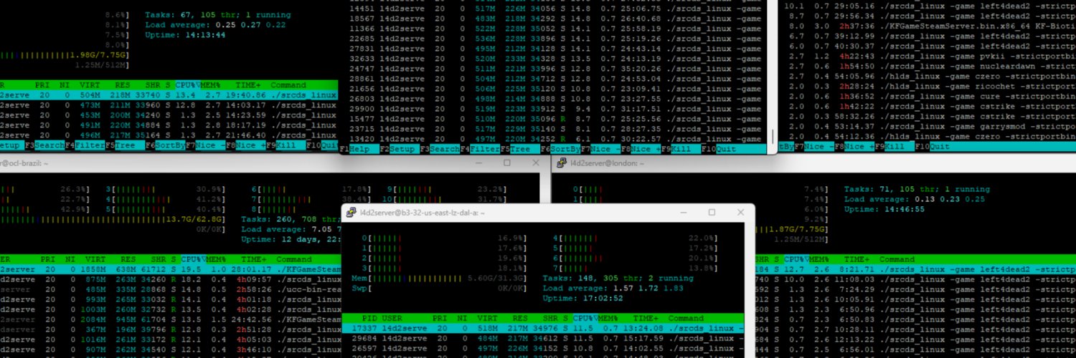Maximize the b3-32-us-east-lz-dal-a window
The image size is (1076, 358).
click(712, 213)
